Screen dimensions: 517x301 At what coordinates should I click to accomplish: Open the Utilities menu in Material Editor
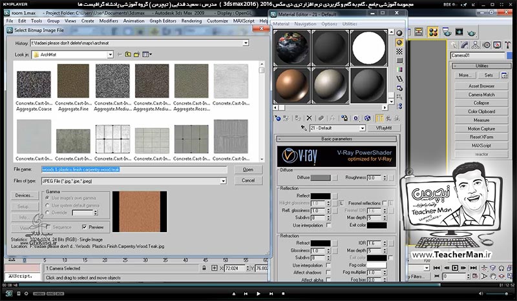[350, 24]
